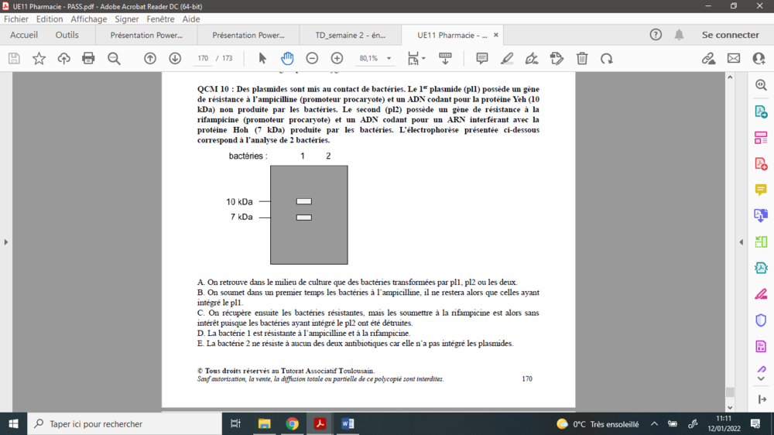Rotate the page view icon
This screenshot has width=774, height=435.
(607, 58)
